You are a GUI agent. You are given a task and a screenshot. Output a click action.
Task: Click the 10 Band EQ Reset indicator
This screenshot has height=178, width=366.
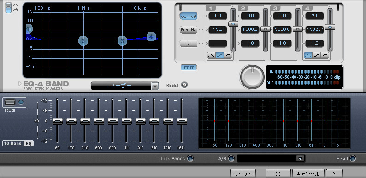click(x=353, y=159)
